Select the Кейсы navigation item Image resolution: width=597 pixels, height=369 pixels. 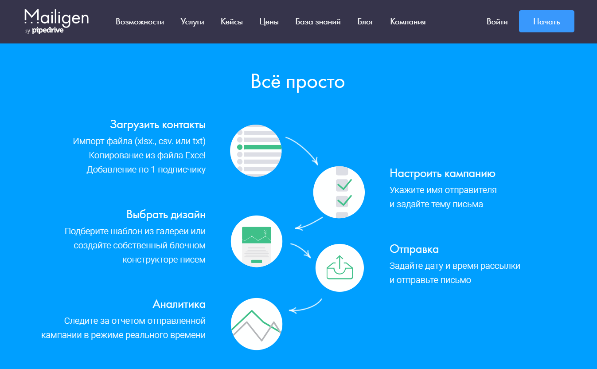(x=231, y=21)
